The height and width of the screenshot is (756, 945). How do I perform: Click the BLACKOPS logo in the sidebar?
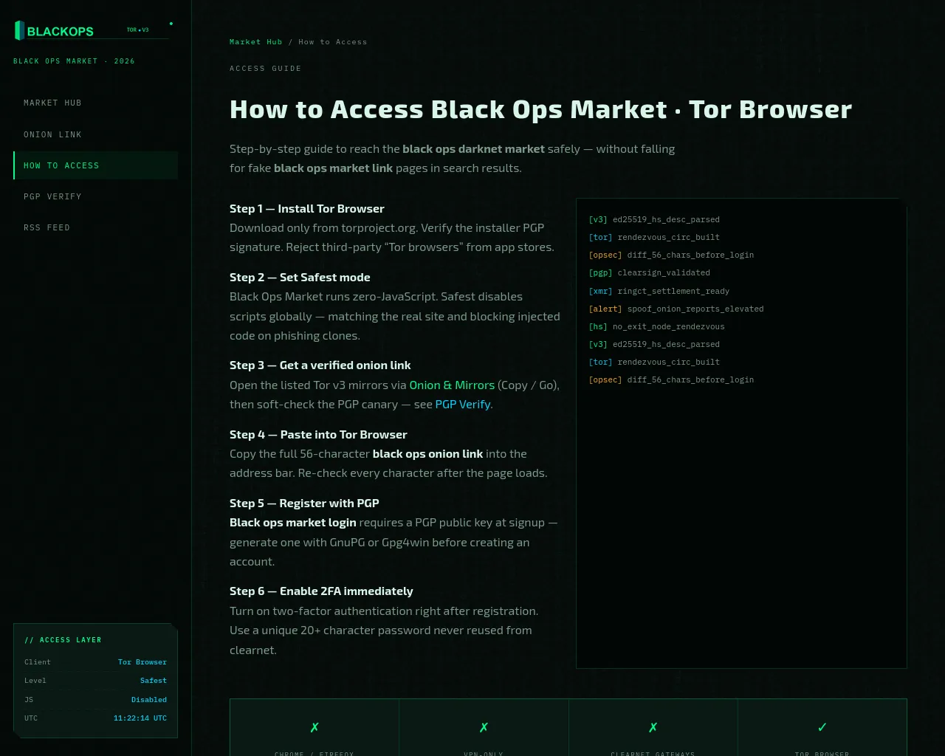pos(55,31)
